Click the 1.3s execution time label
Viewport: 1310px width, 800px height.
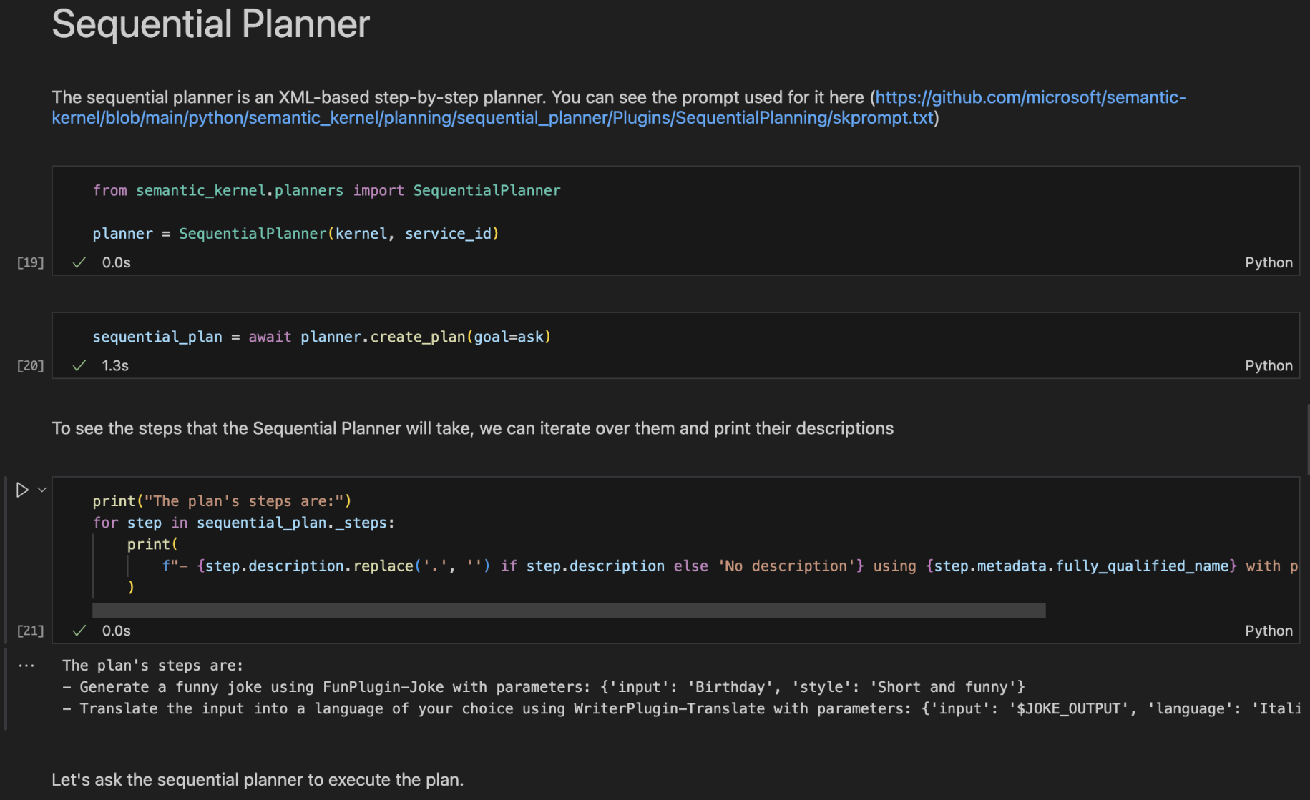(115, 365)
